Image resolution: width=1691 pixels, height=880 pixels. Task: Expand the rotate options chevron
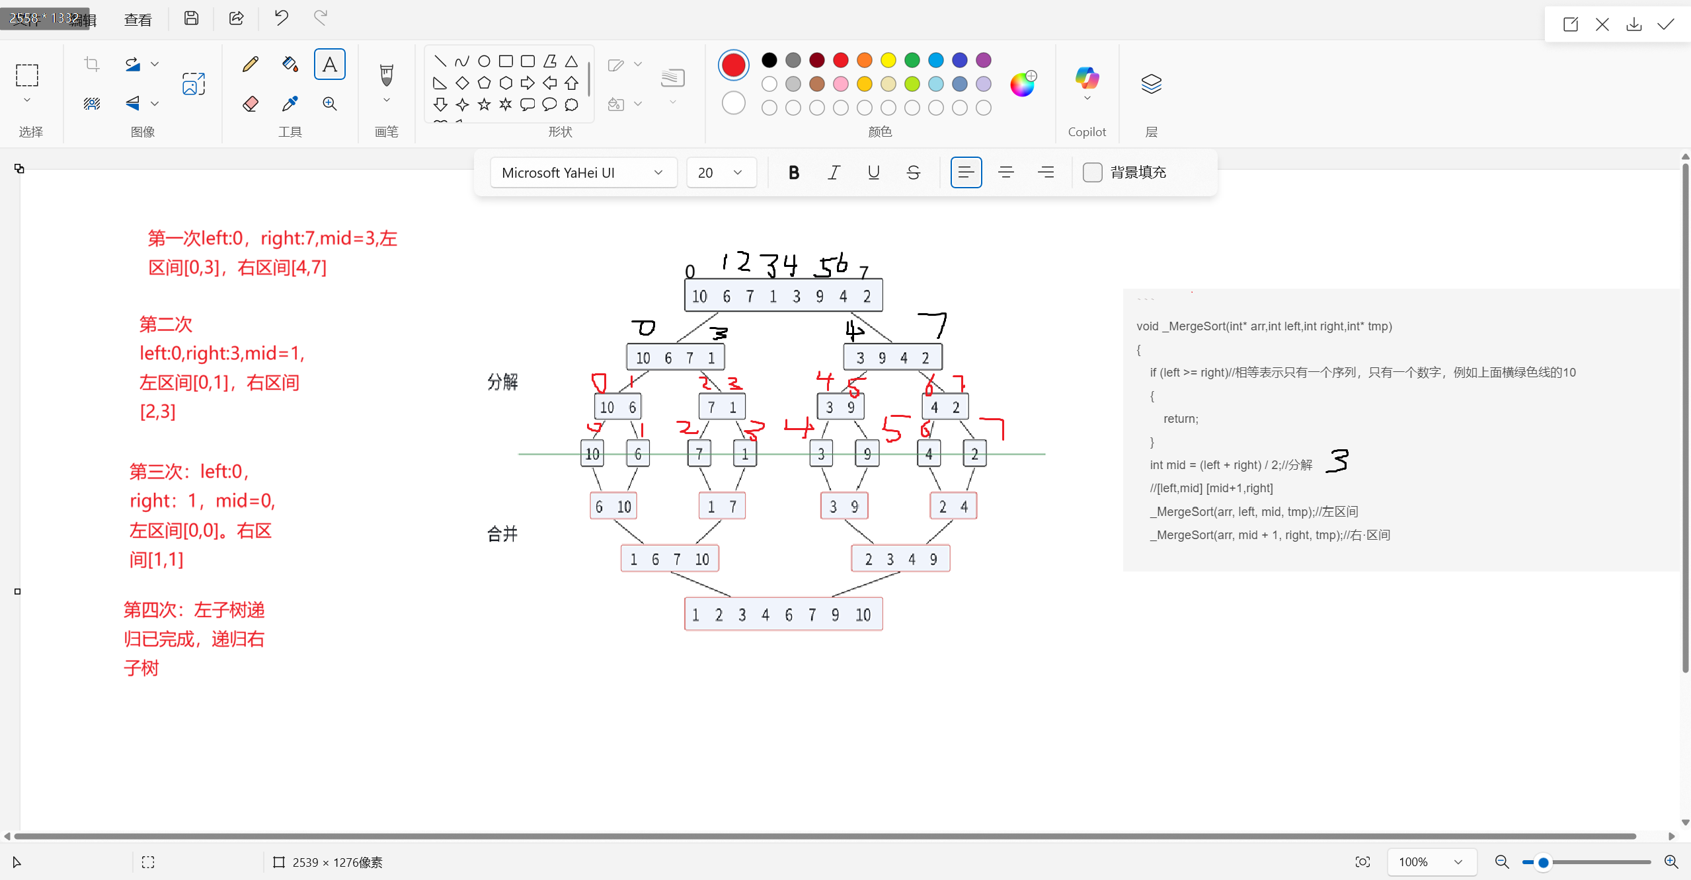(x=155, y=64)
